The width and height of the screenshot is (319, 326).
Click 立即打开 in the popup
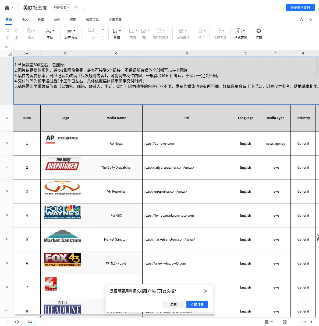tap(197, 304)
